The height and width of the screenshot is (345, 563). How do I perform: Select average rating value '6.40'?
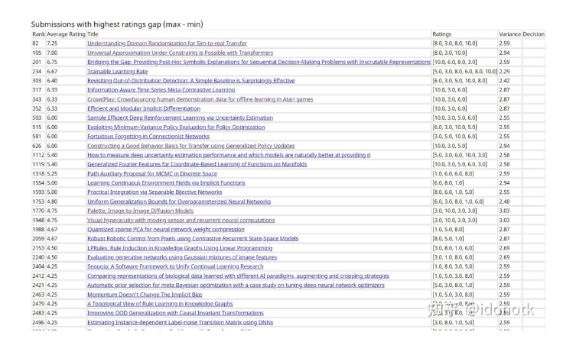coord(52,81)
